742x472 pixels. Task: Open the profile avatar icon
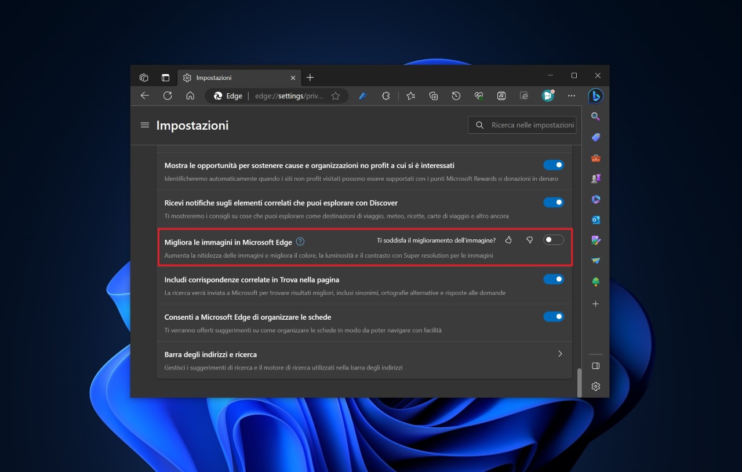click(548, 96)
